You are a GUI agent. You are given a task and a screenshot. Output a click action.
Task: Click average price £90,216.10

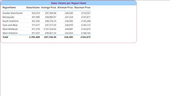51,21
